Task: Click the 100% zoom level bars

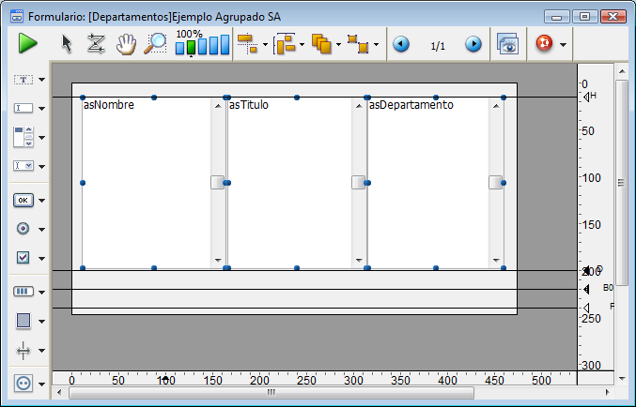Action: point(204,45)
